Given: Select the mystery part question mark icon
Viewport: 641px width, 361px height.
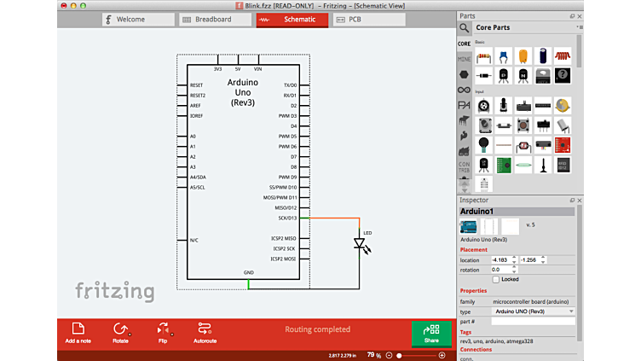Looking at the screenshot, I should (563, 76).
